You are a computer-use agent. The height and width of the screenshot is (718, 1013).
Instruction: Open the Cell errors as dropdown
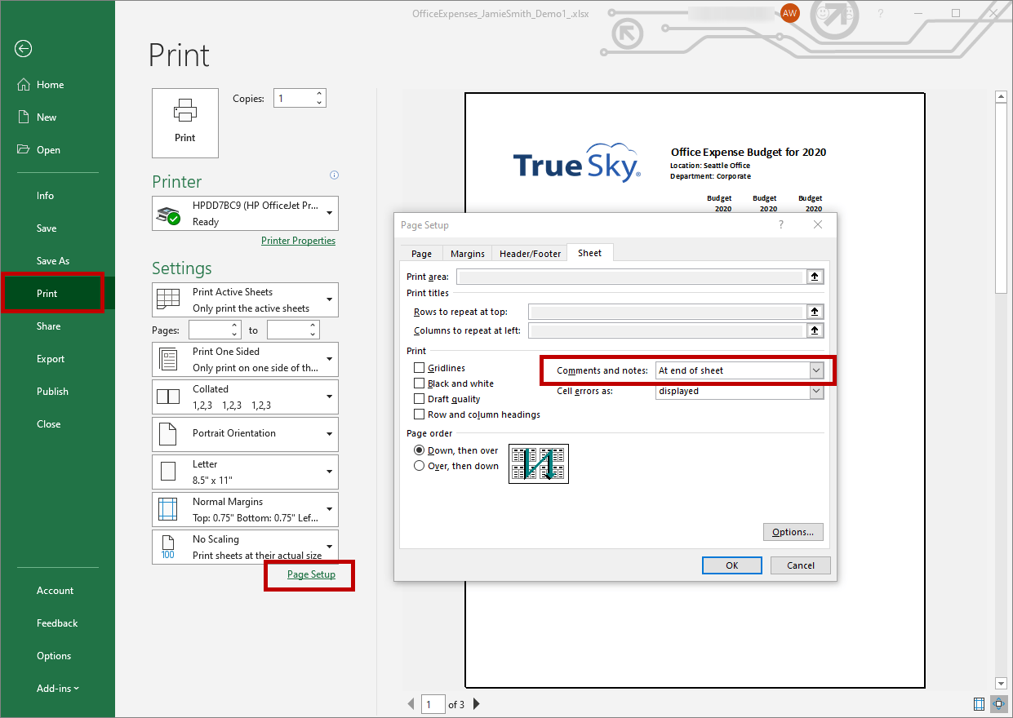coord(815,390)
